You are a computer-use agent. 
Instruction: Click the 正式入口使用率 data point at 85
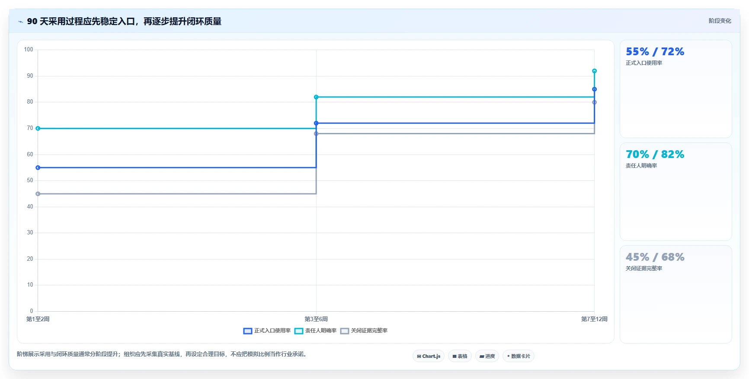(594, 89)
